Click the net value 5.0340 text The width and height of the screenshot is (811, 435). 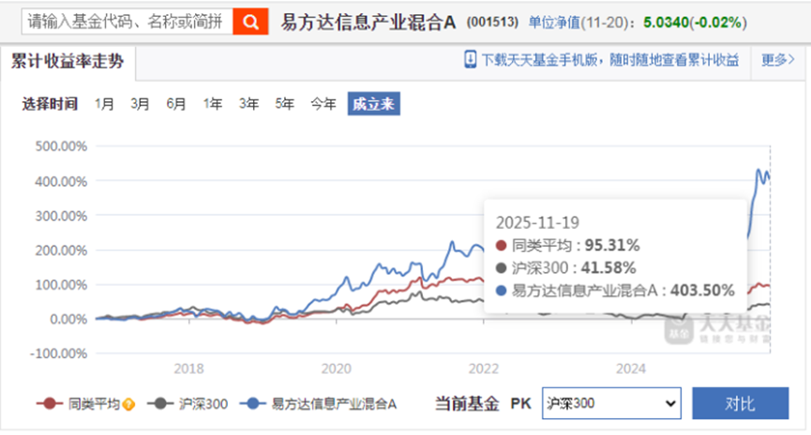(667, 22)
